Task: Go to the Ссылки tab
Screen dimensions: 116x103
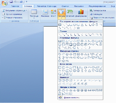Action: coord(65,6)
